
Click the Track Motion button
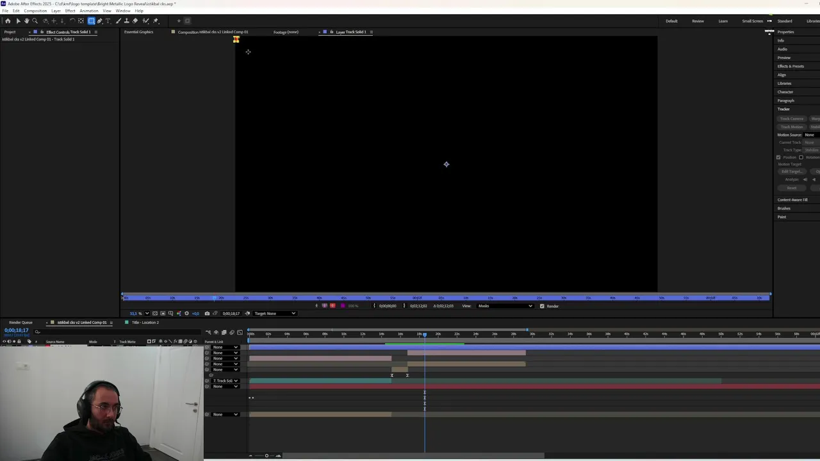tap(792, 127)
